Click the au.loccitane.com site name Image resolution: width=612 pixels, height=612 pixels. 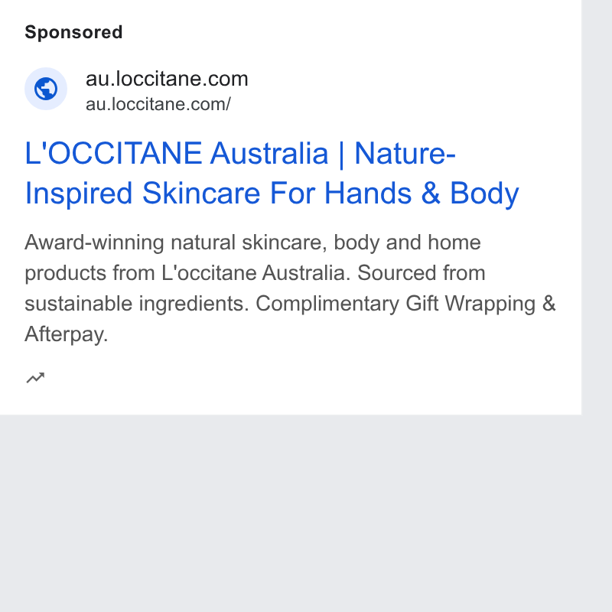(x=167, y=79)
